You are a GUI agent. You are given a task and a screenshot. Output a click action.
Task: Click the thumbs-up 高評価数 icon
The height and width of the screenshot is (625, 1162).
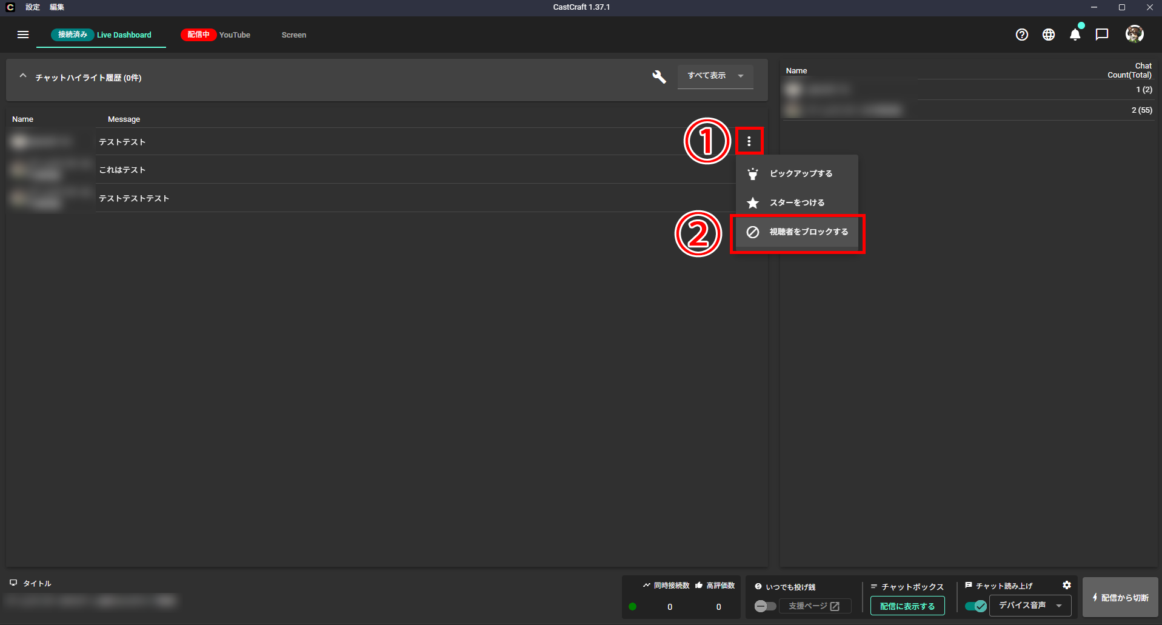[699, 585]
